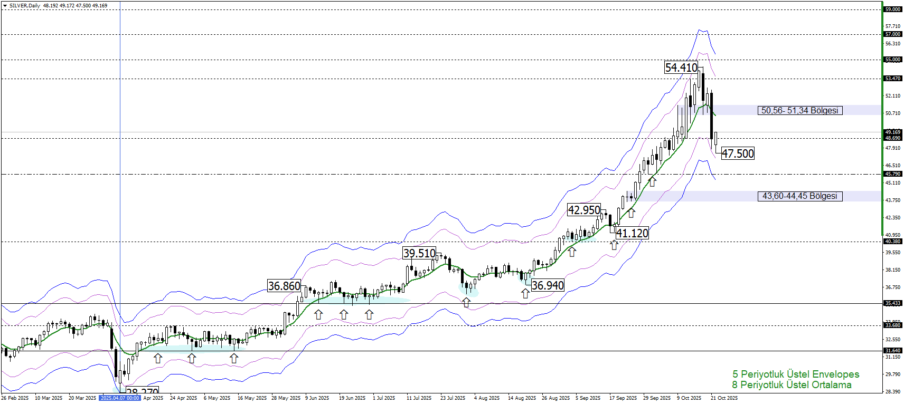Click the current price tag 49.169
Viewport: 904px width, 404px height.
point(893,132)
